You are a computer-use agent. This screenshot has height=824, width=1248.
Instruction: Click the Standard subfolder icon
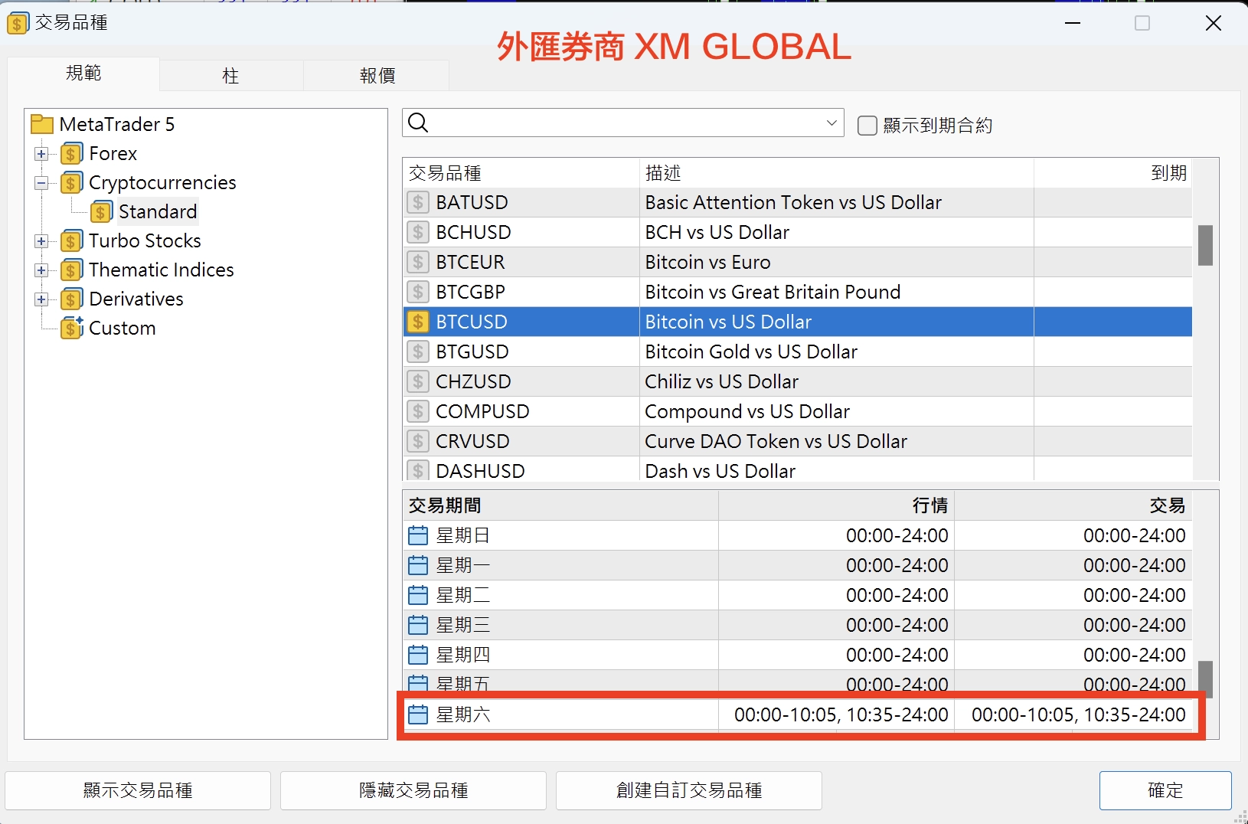pos(101,212)
